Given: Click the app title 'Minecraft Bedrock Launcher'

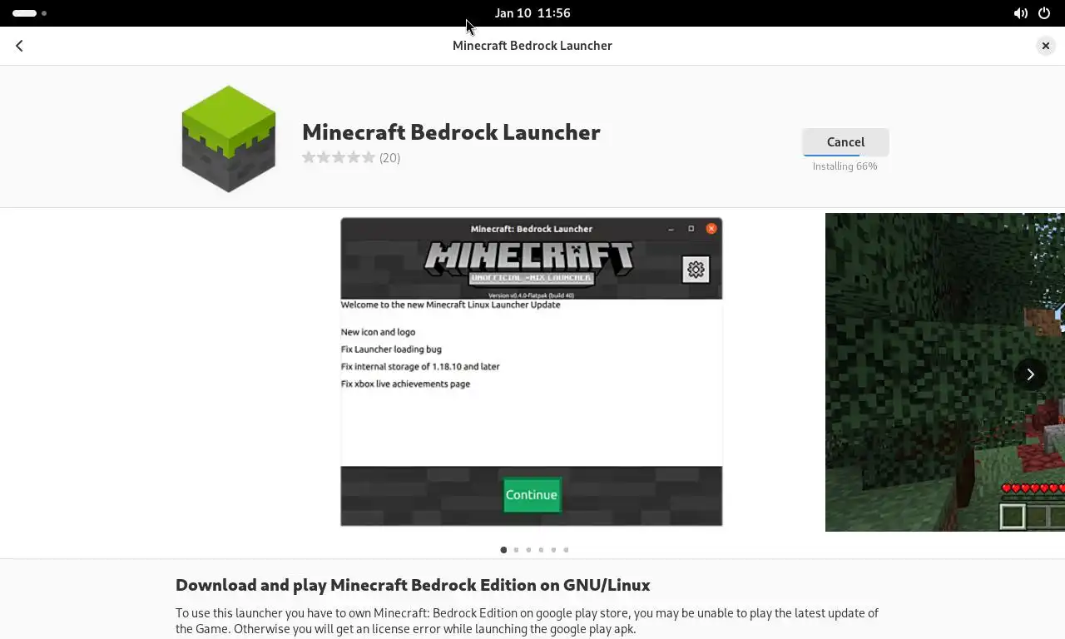Looking at the screenshot, I should coord(451,132).
